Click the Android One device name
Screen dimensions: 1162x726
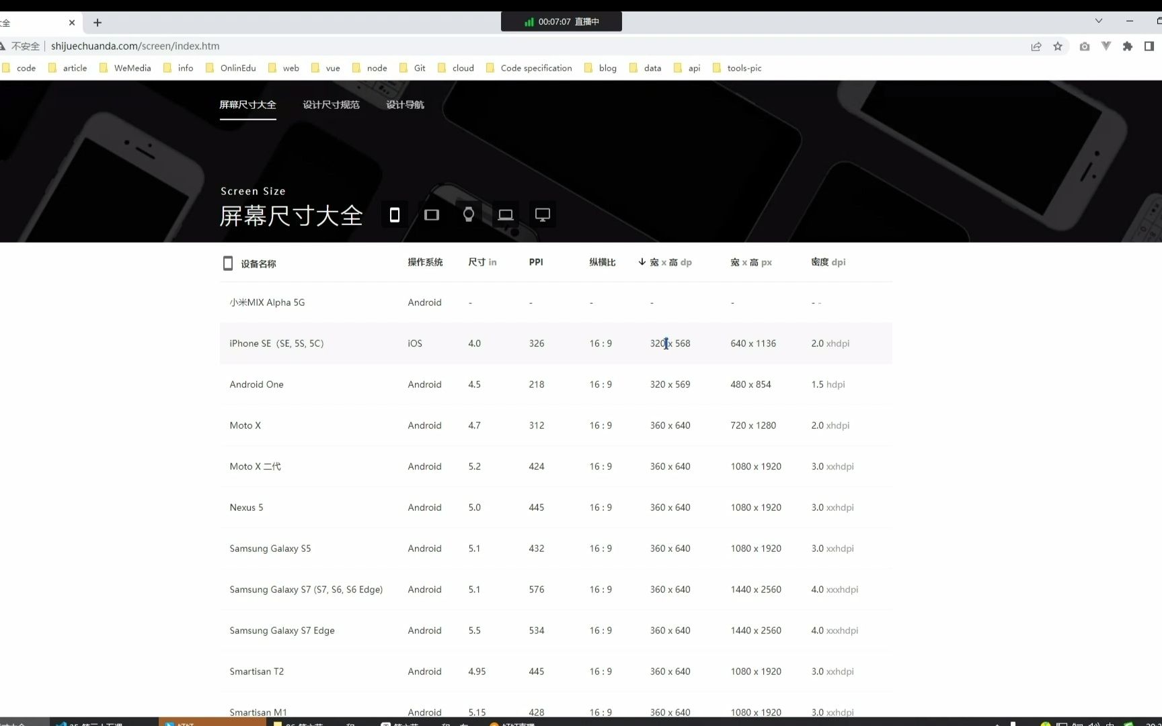pyautogui.click(x=256, y=385)
